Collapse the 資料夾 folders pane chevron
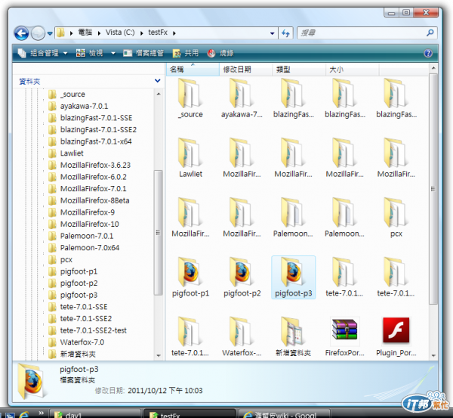The height and width of the screenshot is (418, 453). [158, 81]
